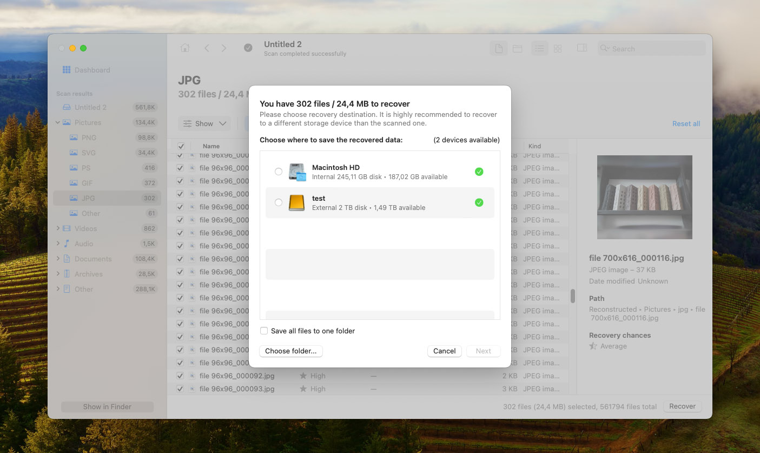Open the Show filter dropdown

(204, 123)
